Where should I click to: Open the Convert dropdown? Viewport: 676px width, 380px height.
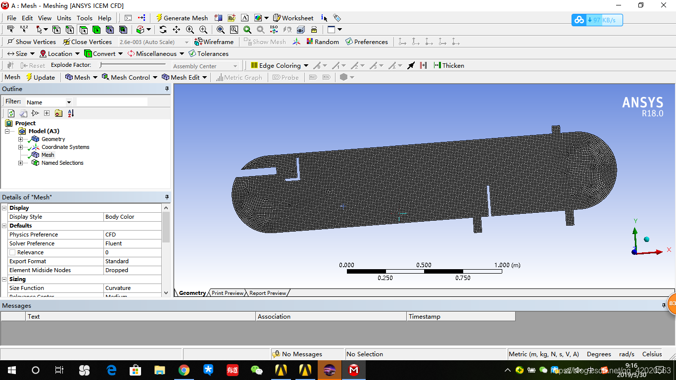pos(103,53)
